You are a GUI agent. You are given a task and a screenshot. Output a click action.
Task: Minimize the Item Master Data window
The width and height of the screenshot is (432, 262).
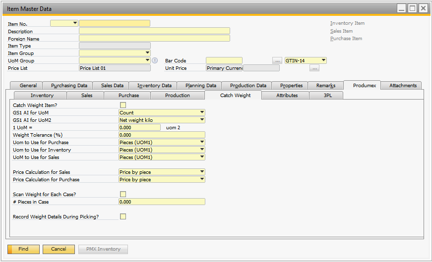click(x=401, y=8)
